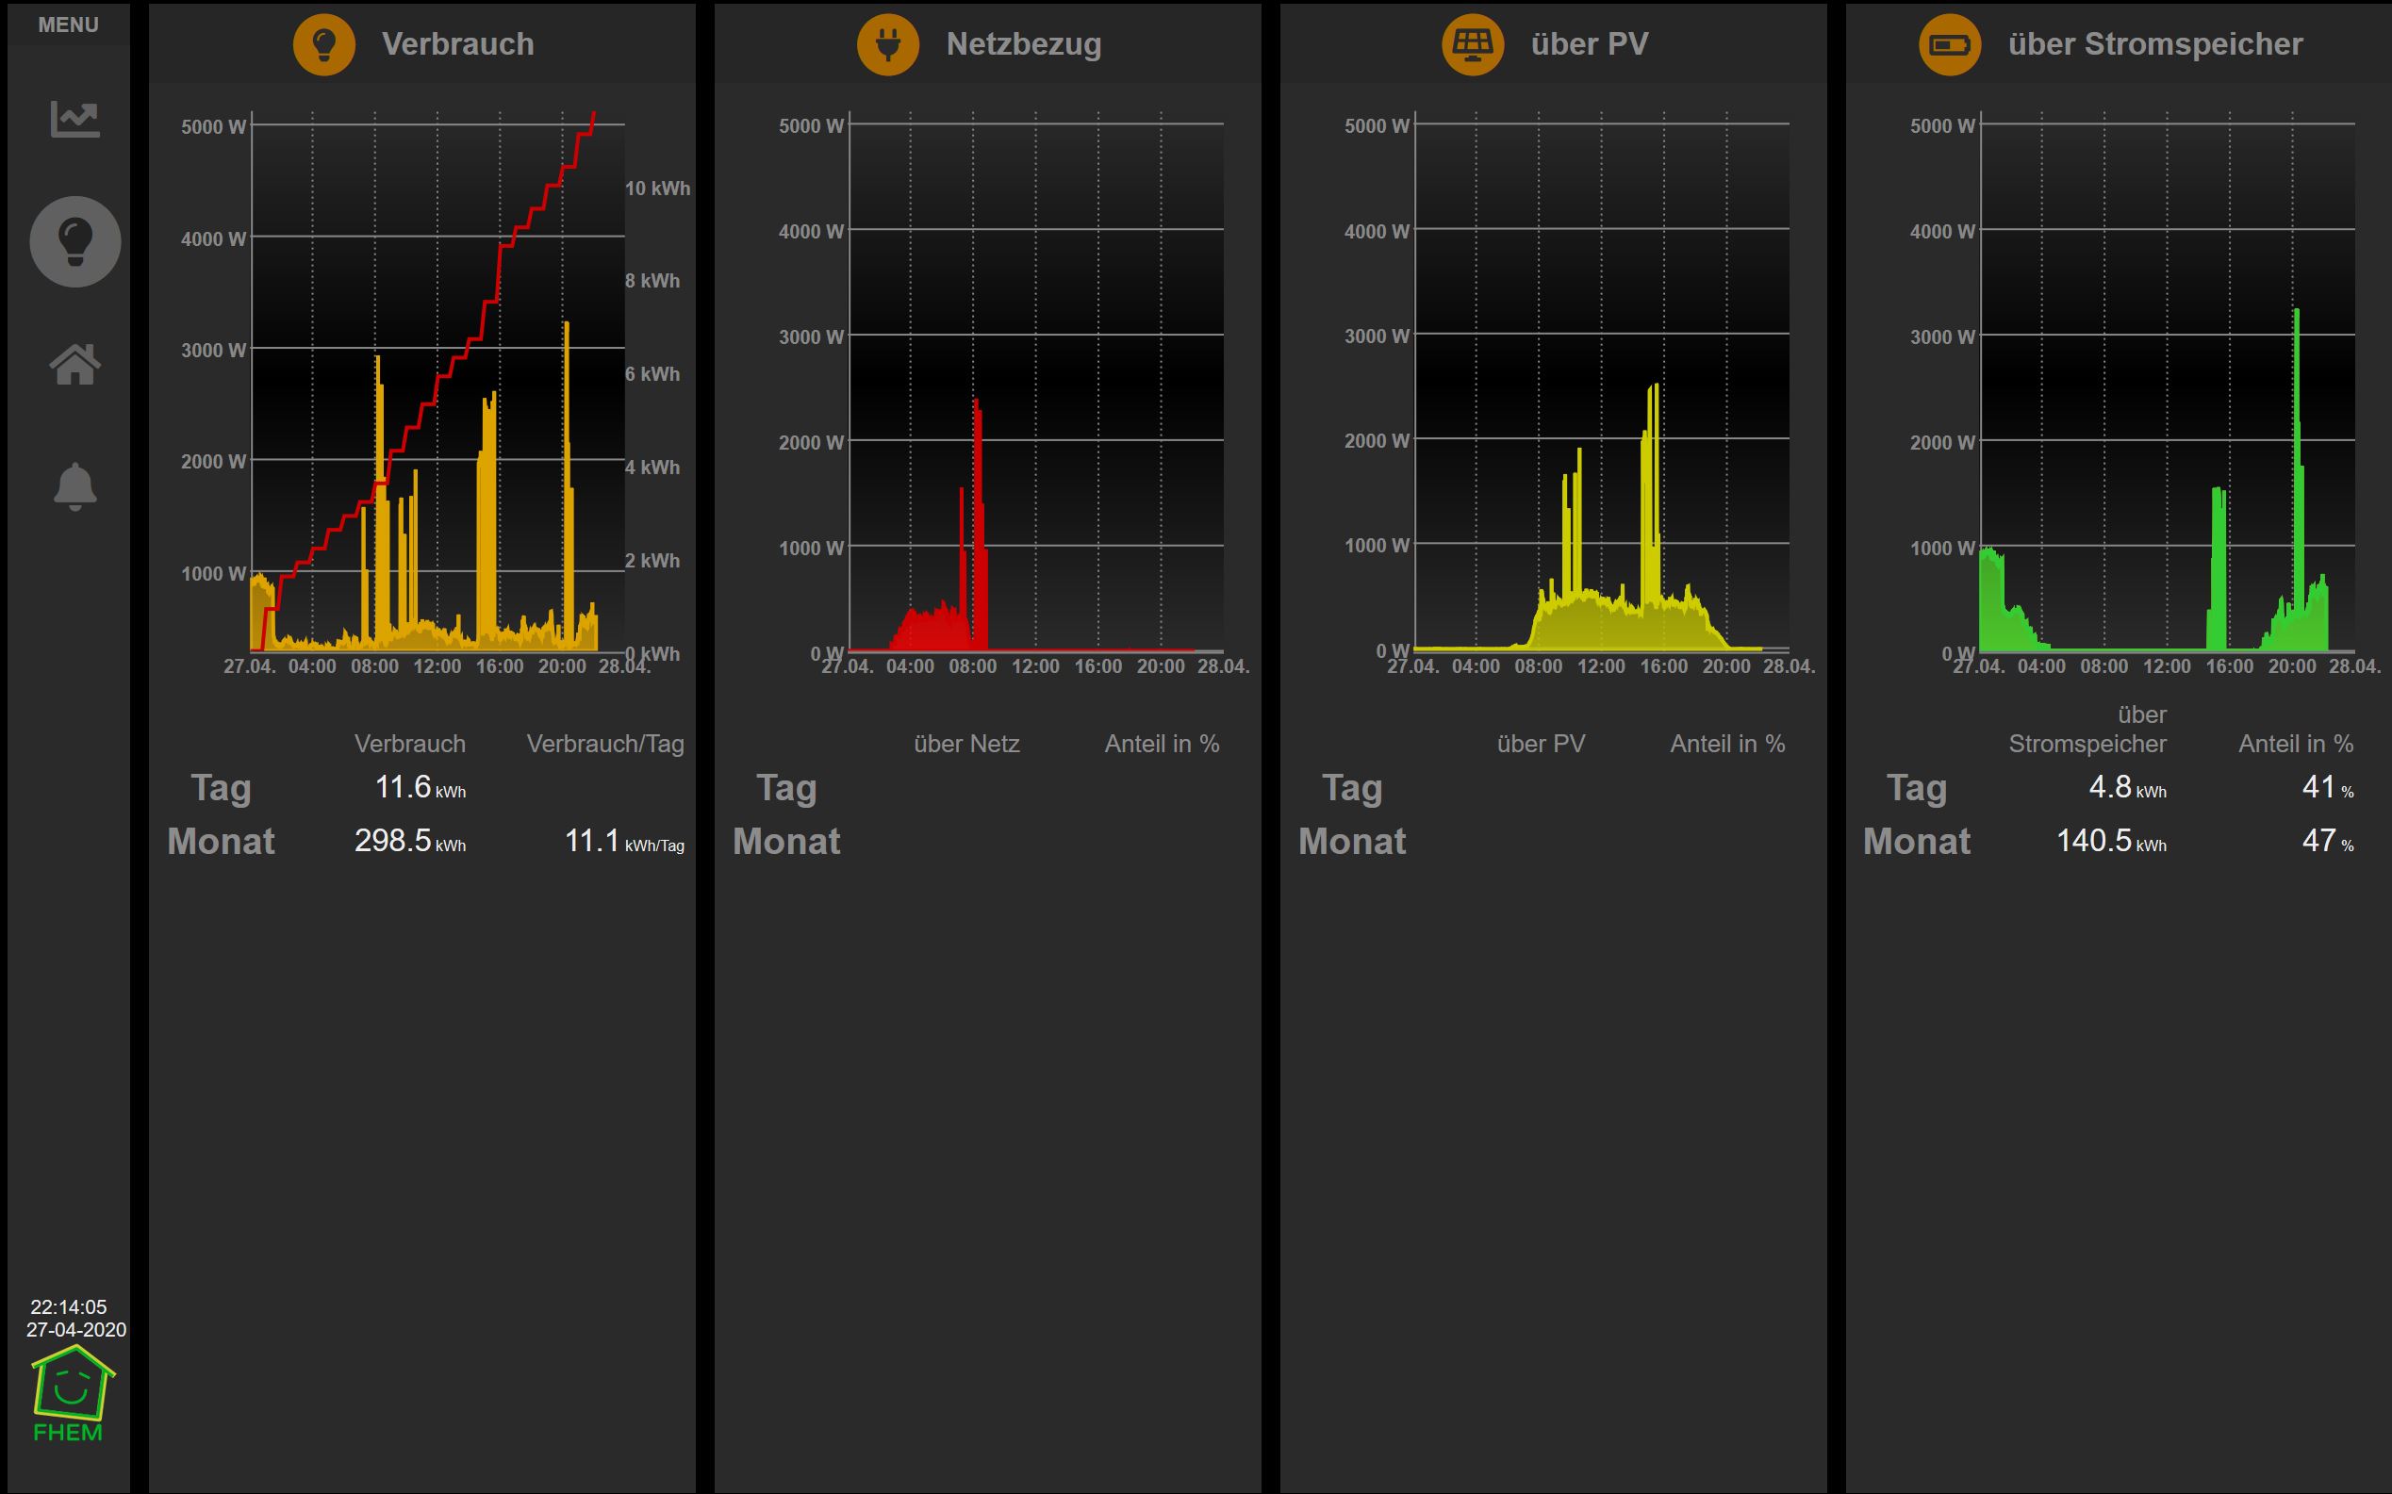Open the MENU label at top

(68, 25)
